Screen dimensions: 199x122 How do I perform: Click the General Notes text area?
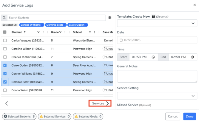157,76
